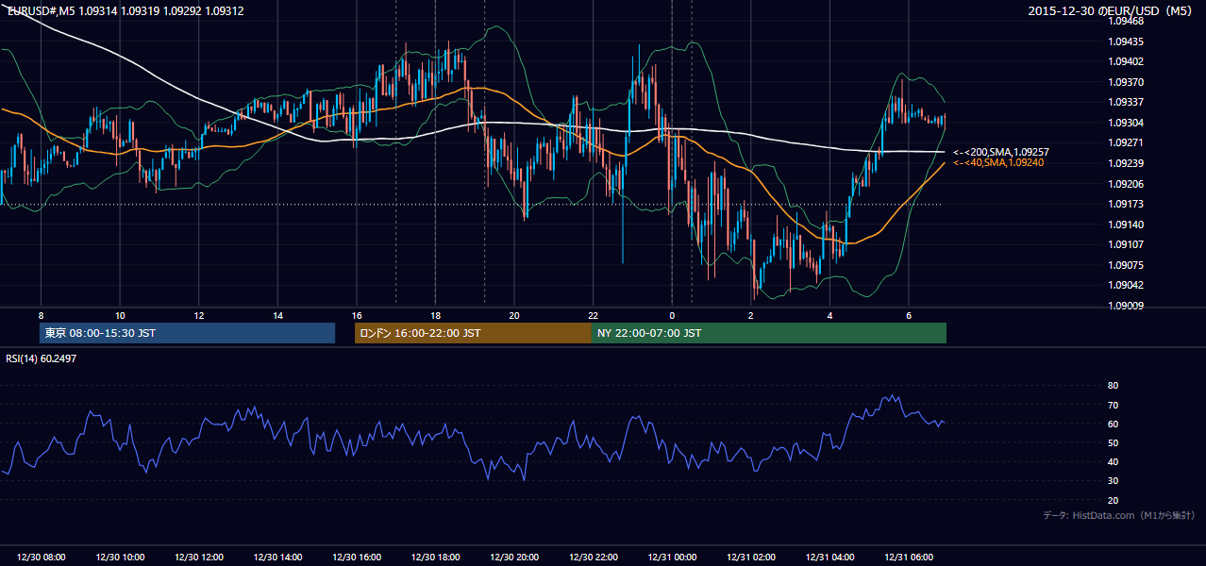
Task: Select the 12/31 06:00 bottom time label
Action: (908, 558)
